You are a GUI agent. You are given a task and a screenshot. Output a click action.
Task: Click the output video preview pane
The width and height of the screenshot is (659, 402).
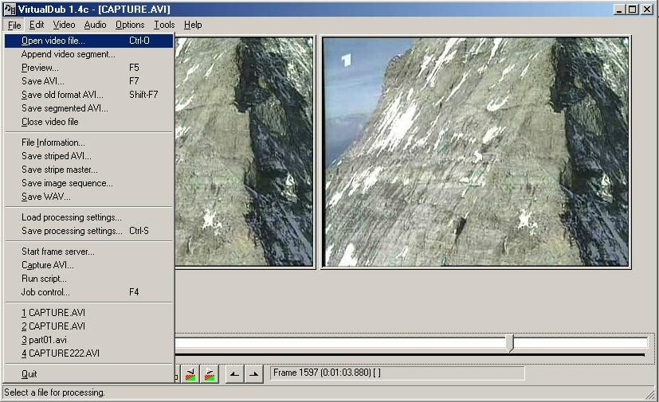tap(476, 152)
